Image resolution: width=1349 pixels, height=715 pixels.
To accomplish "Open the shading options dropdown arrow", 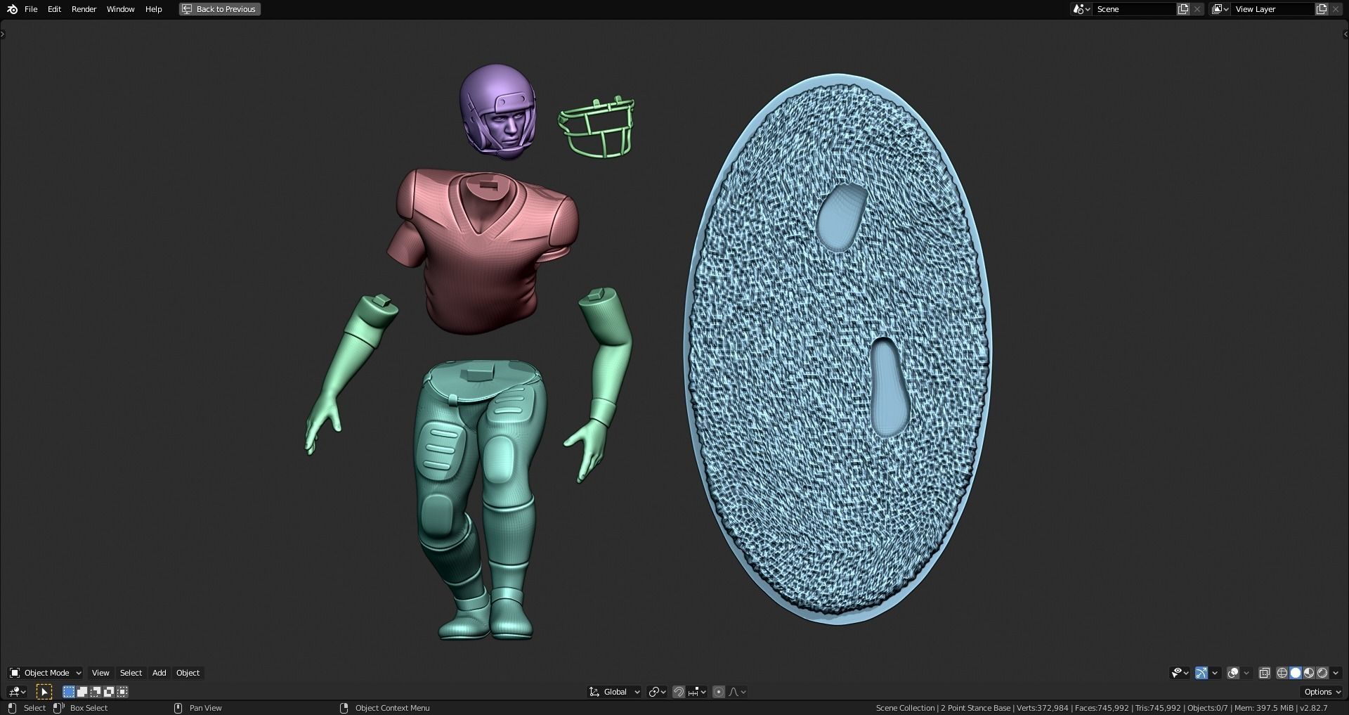I will pyautogui.click(x=1336, y=673).
